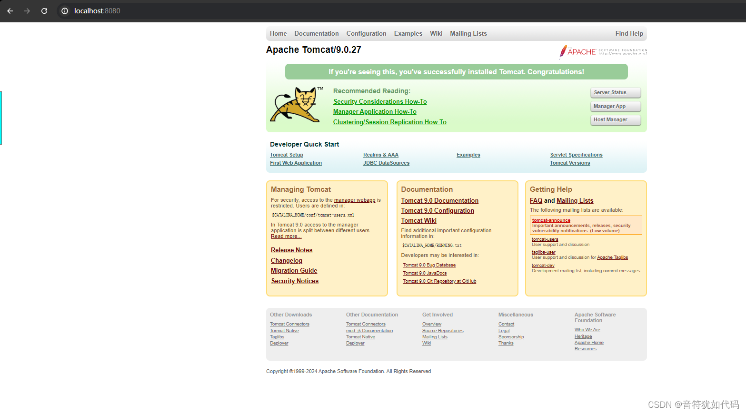
Task: Open Security Considerations How-To link
Action: (x=380, y=102)
